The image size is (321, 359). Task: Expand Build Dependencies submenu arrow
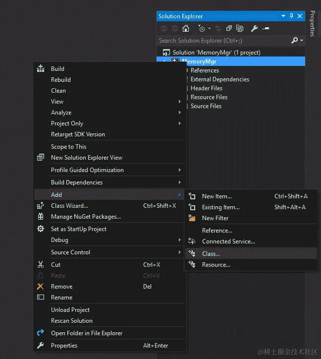180,182
